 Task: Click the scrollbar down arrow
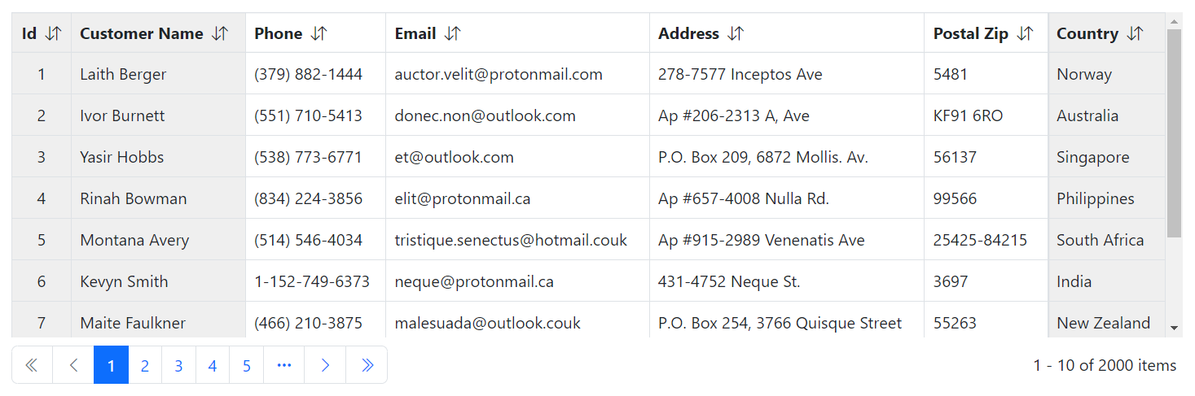click(x=1174, y=328)
